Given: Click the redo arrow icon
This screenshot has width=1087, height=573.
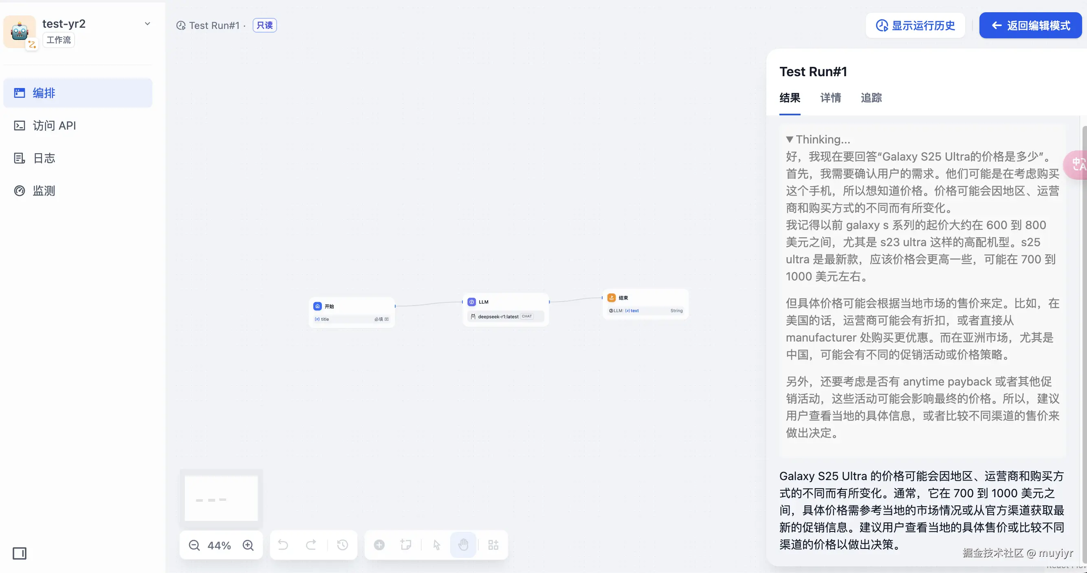Looking at the screenshot, I should click(311, 545).
